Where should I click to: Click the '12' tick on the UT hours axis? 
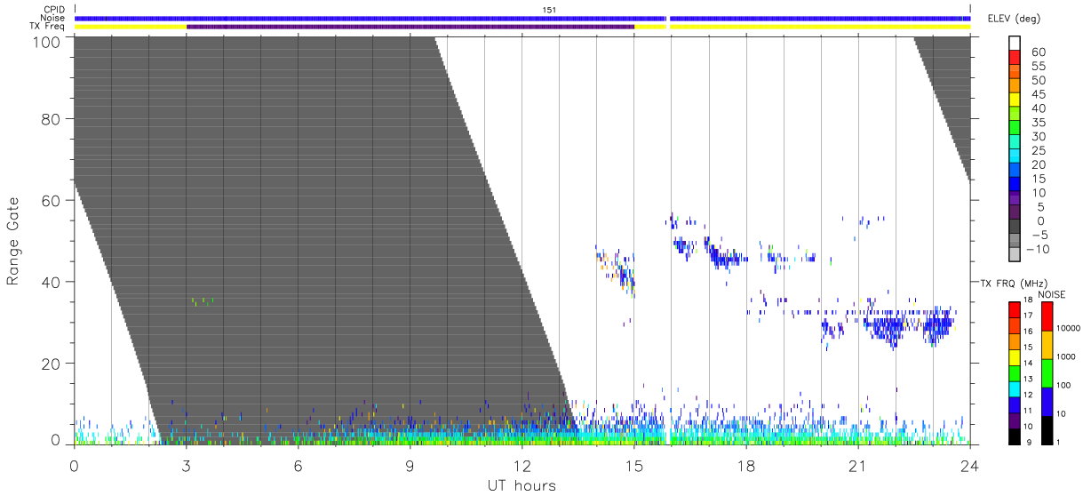(522, 466)
